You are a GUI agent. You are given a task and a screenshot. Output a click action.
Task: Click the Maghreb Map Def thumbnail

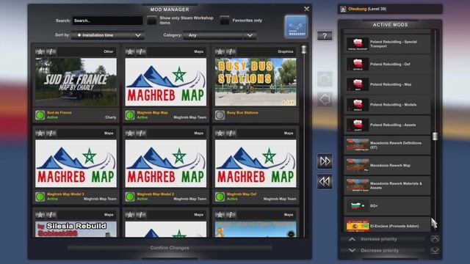click(x=256, y=164)
